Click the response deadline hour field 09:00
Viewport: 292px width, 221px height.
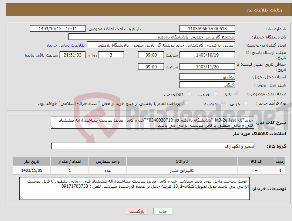click(x=151, y=55)
